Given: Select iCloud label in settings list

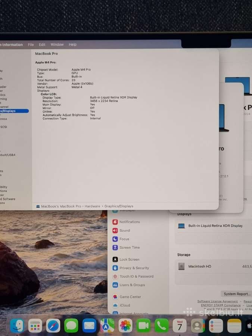Looking at the screenshot, I should pyautogui.click(x=125, y=305).
